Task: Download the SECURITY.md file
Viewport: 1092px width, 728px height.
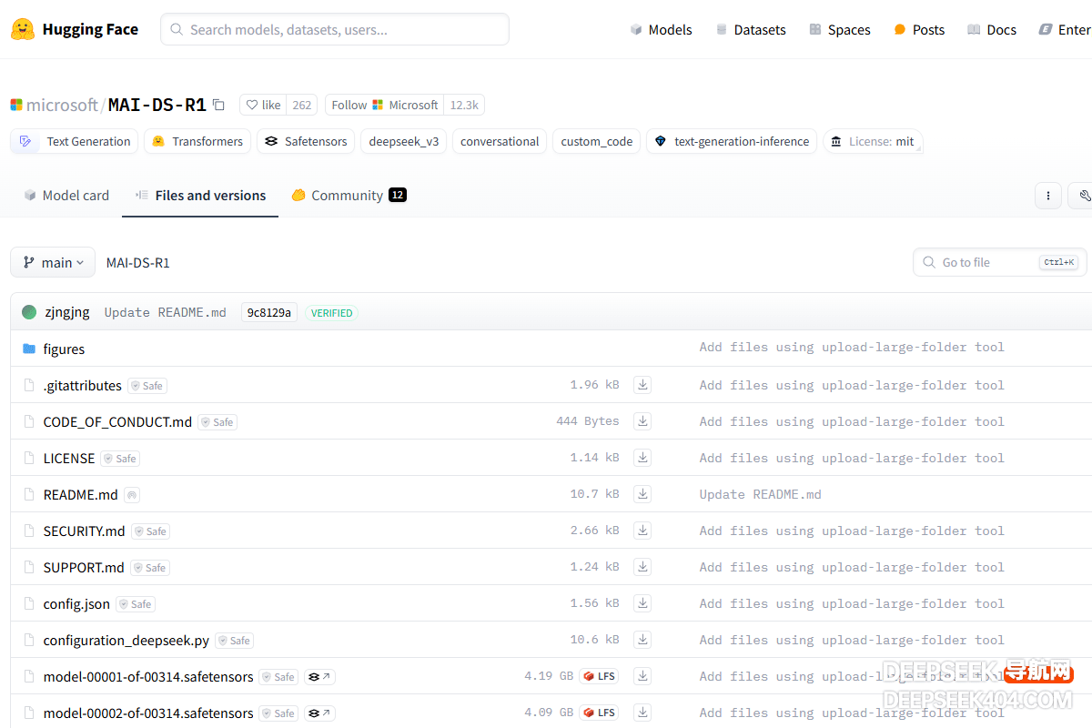Action: point(642,531)
